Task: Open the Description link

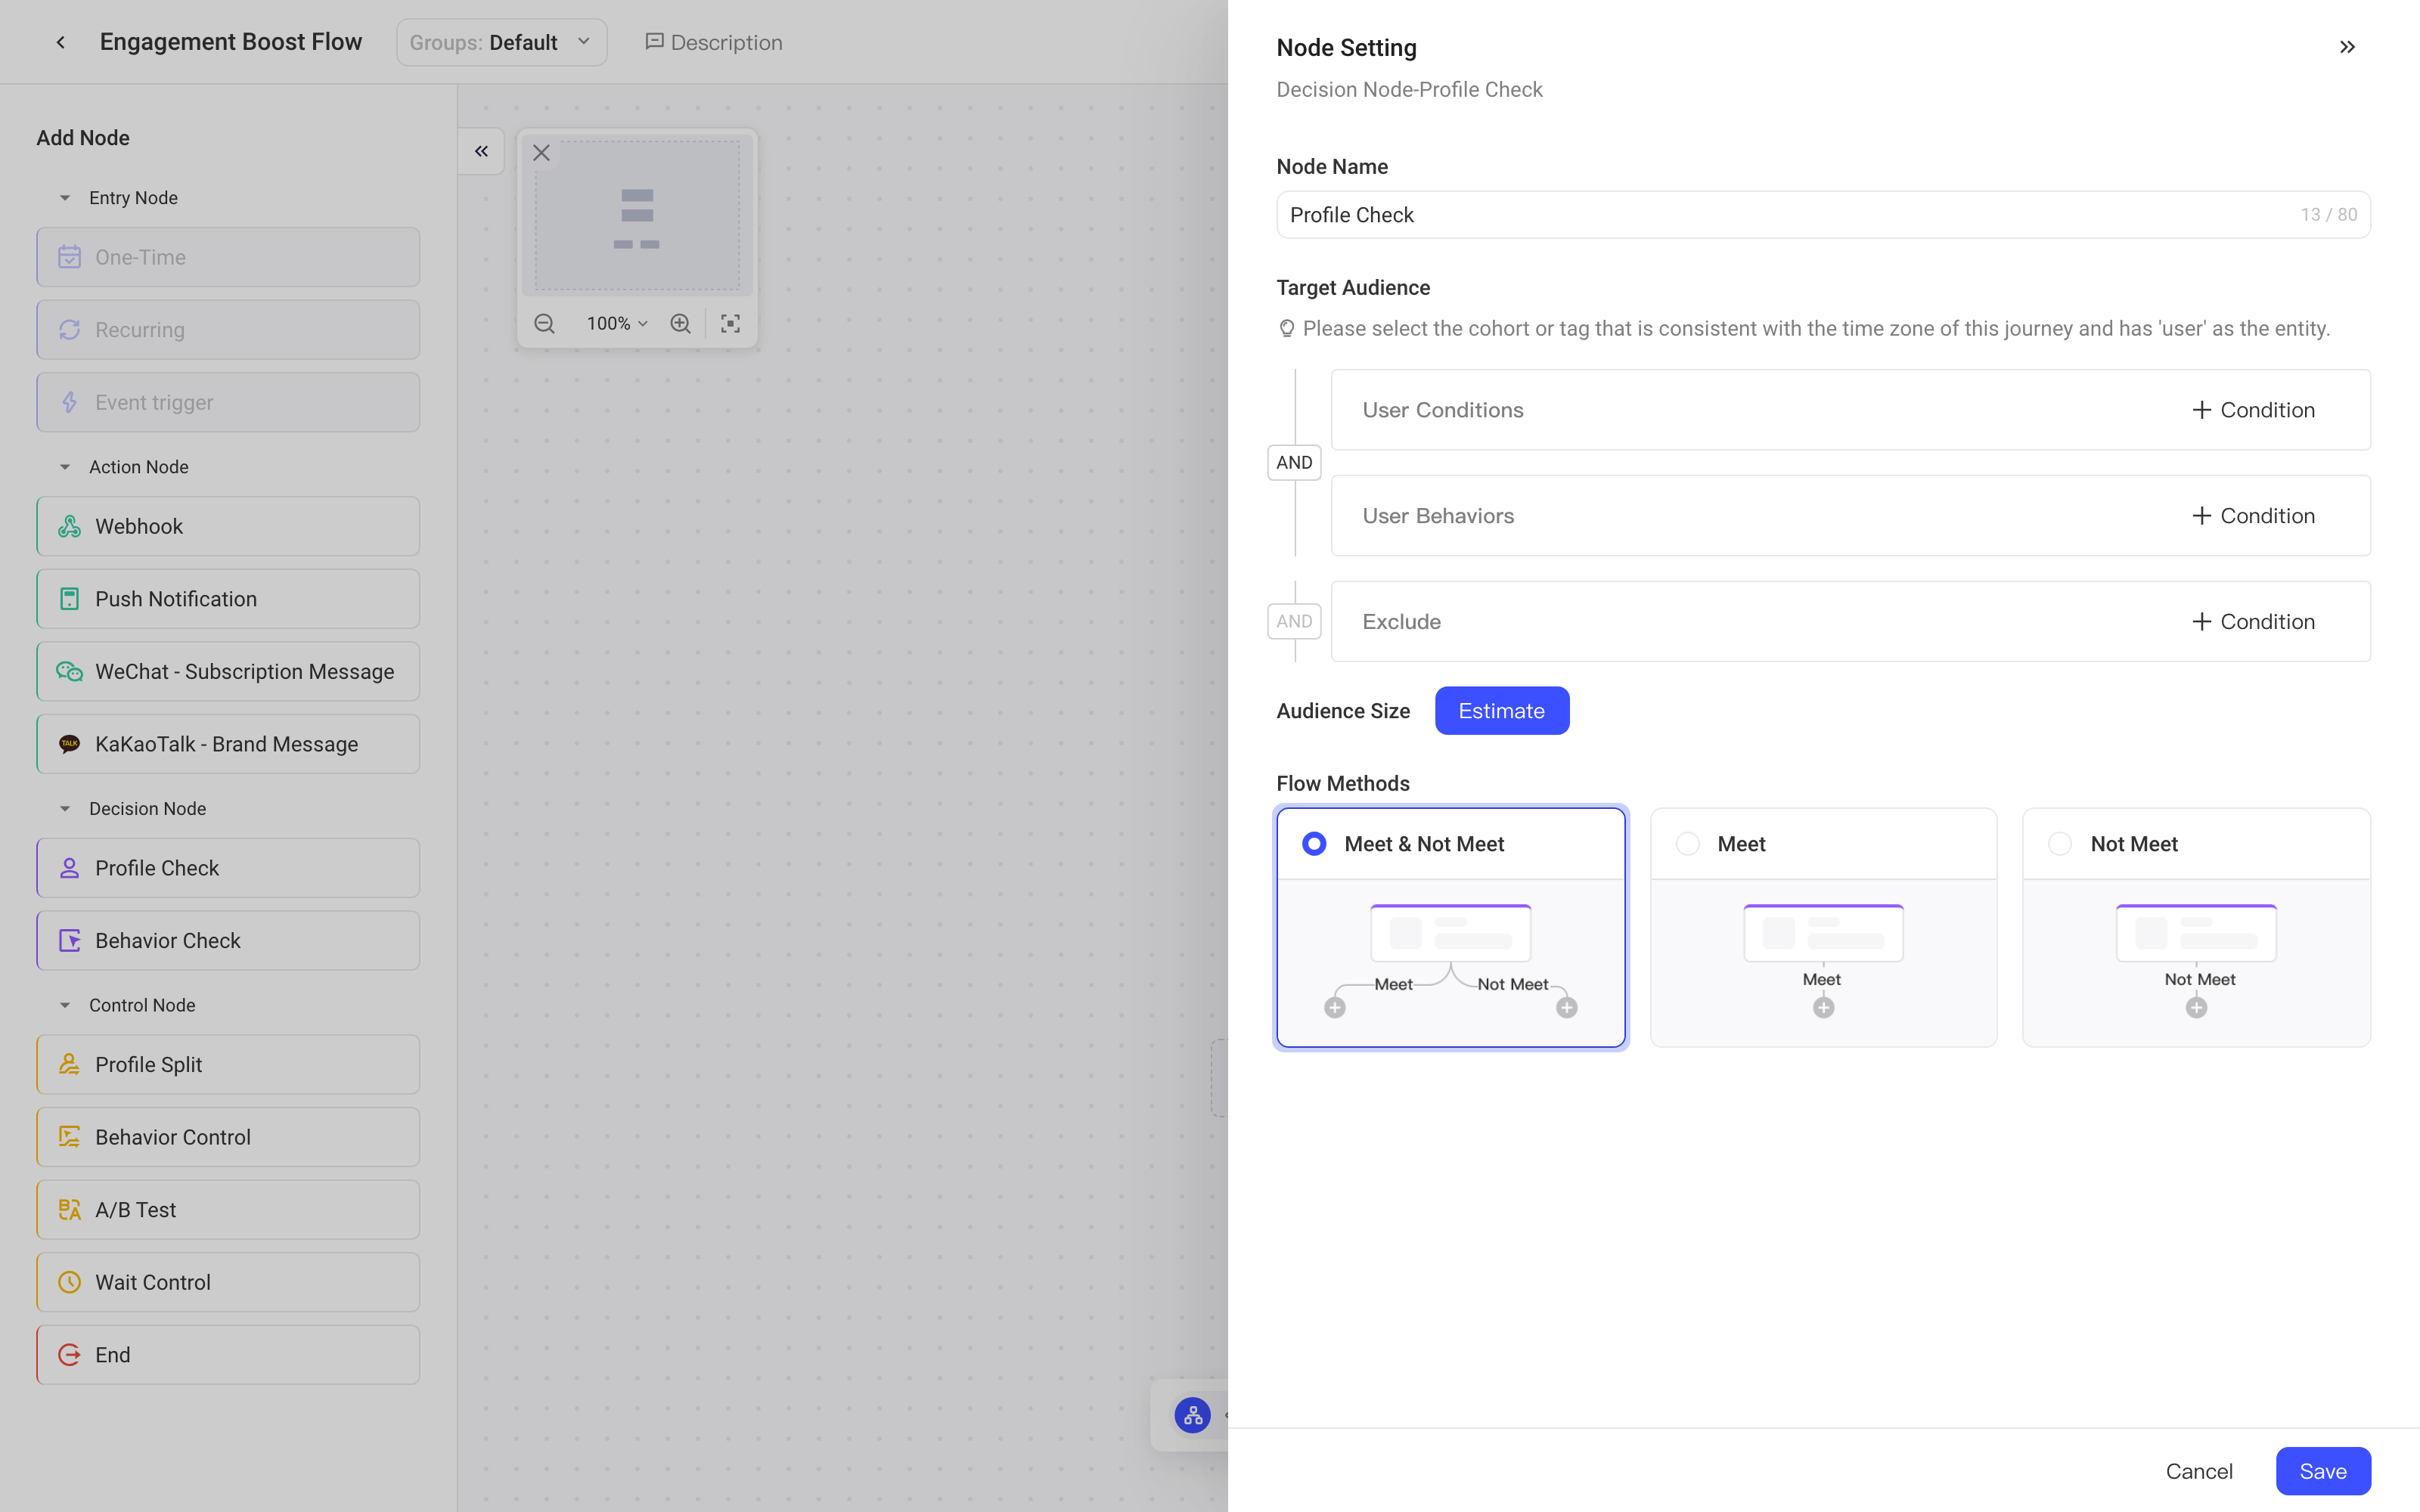Action: pyautogui.click(x=714, y=42)
